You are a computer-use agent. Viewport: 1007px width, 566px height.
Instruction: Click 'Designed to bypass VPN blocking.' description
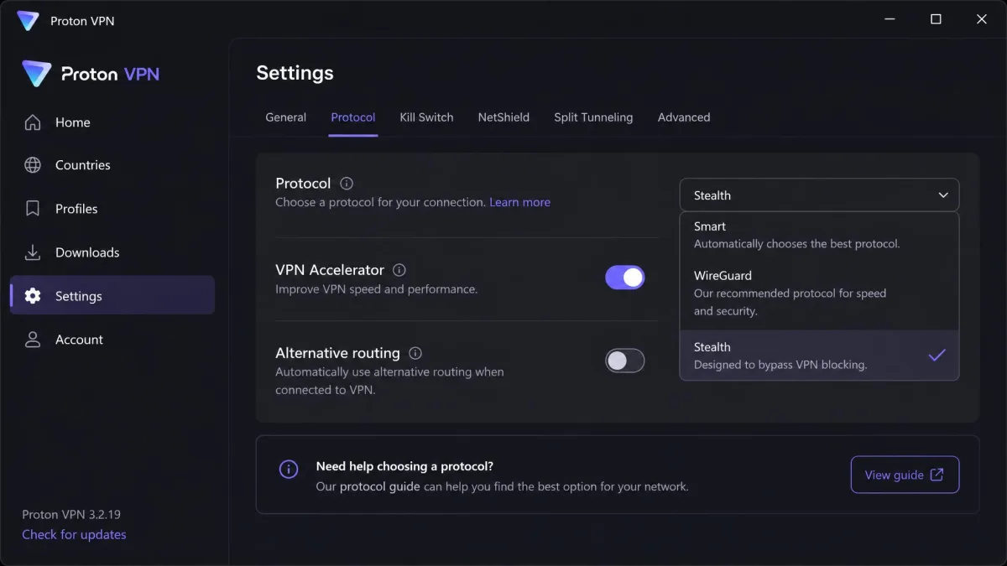[780, 365]
